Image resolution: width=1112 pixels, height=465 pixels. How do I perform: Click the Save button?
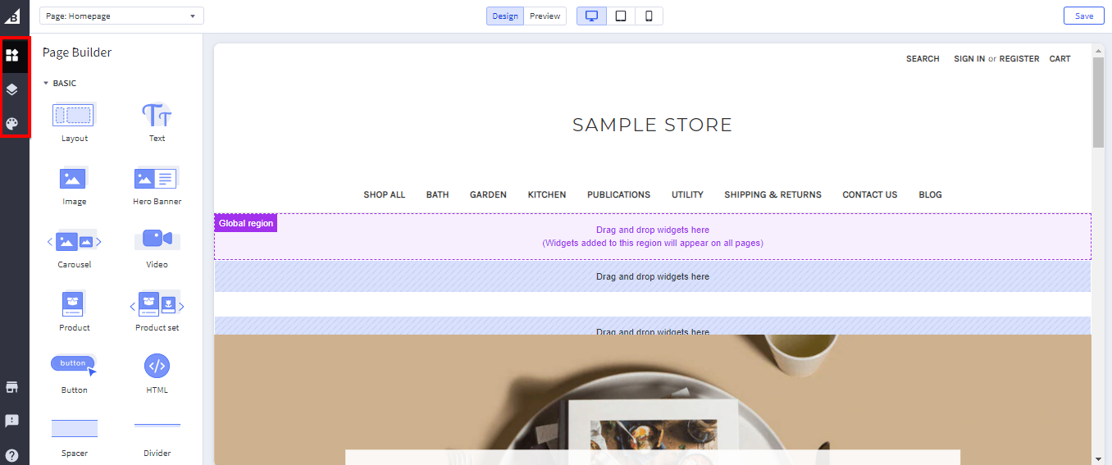[x=1083, y=16]
